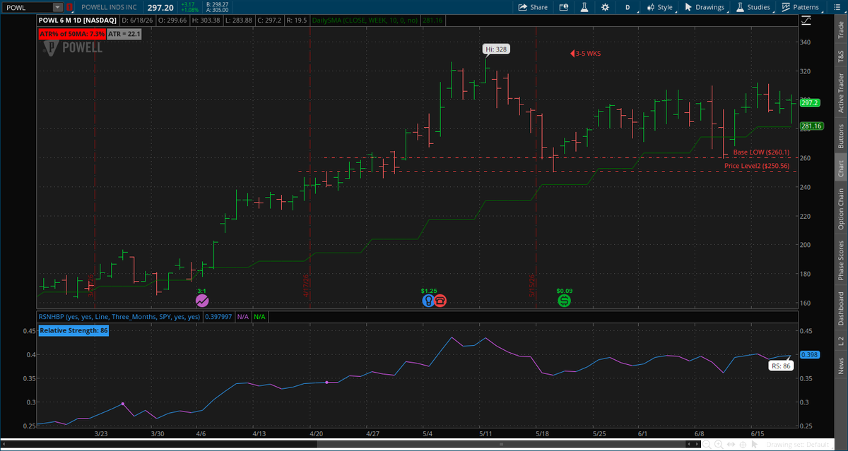Open the T&S side tab

840,56
